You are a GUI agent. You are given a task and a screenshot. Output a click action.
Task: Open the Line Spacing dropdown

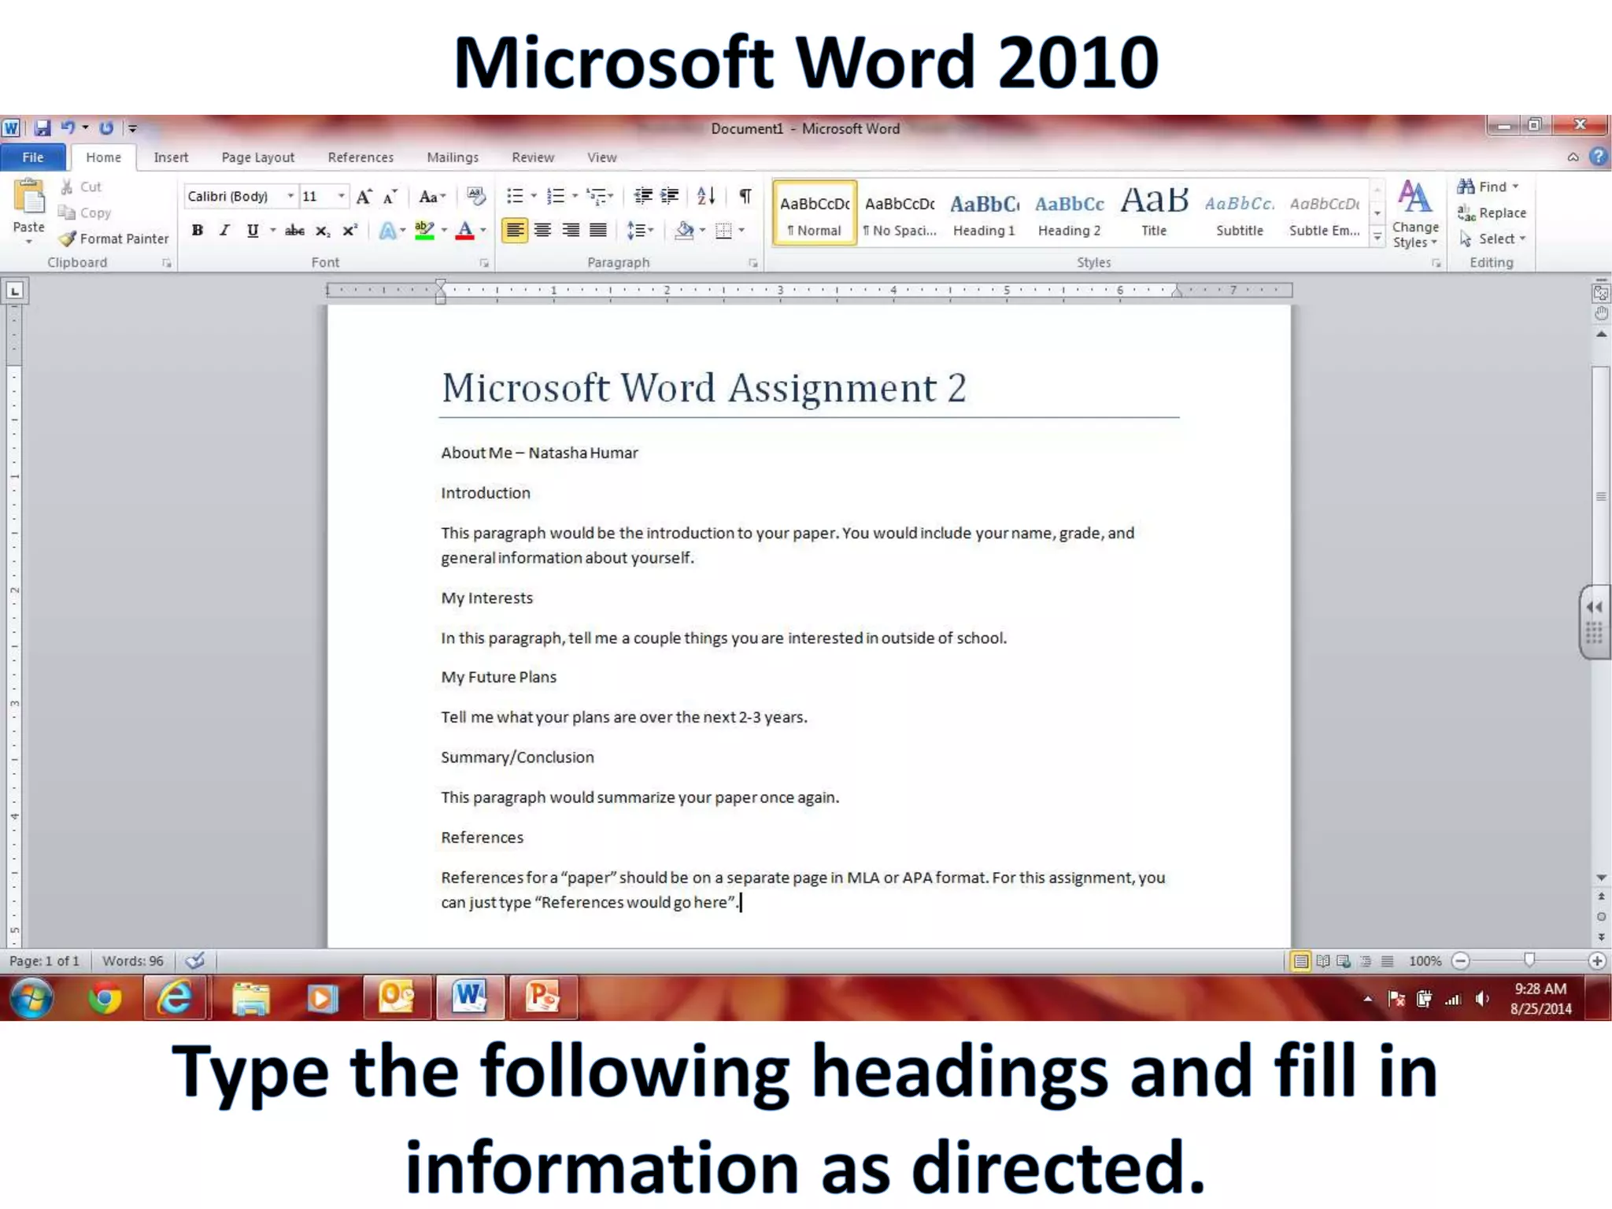pyautogui.click(x=639, y=231)
